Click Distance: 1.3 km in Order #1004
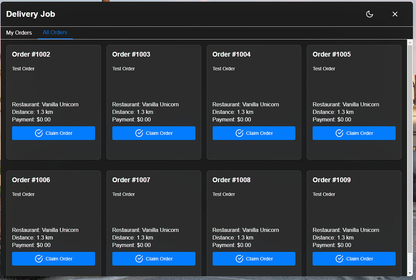 pyautogui.click(x=233, y=112)
